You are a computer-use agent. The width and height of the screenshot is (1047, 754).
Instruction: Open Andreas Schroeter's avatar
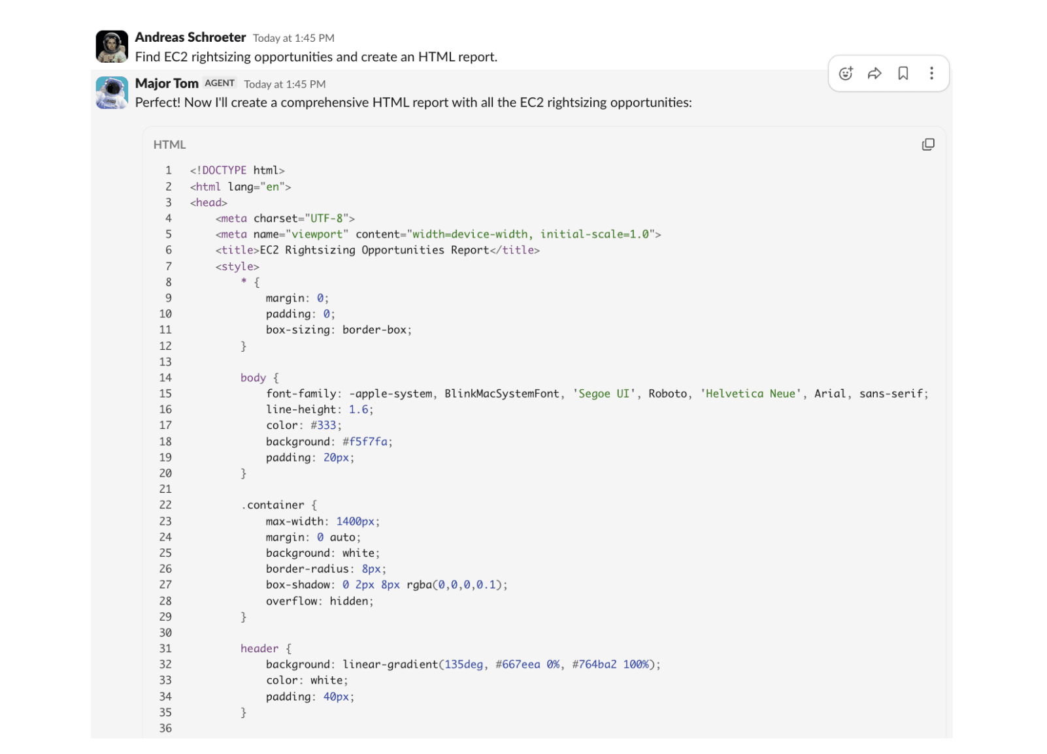[x=112, y=46]
